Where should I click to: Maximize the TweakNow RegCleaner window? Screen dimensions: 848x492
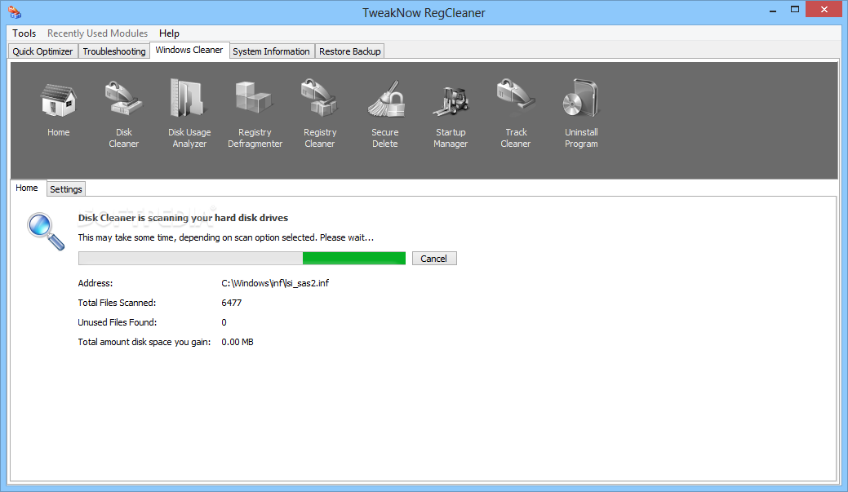[x=794, y=10]
